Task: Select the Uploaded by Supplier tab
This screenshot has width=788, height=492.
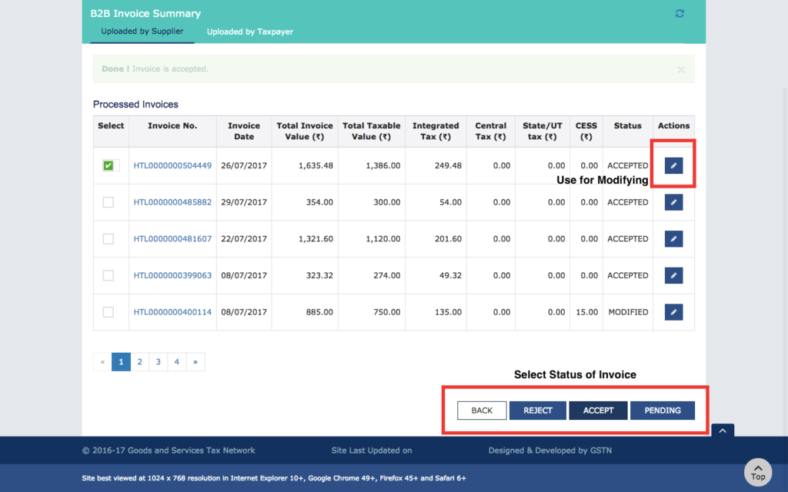Action: coord(142,32)
